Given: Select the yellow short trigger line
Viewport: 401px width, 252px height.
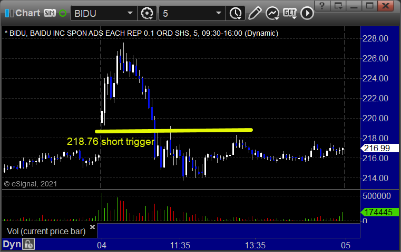Looking at the screenshot, I should (x=174, y=131).
